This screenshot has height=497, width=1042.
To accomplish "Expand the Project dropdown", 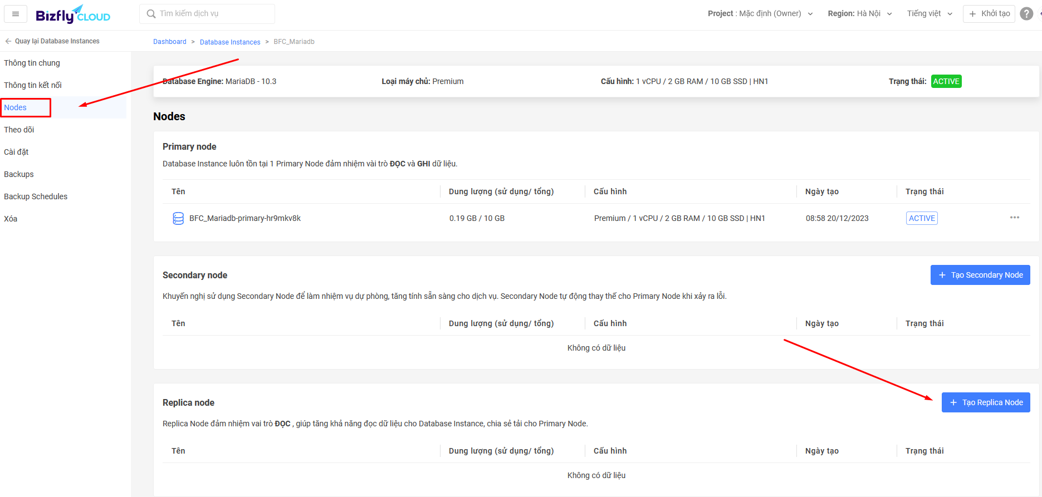I will [x=760, y=14].
